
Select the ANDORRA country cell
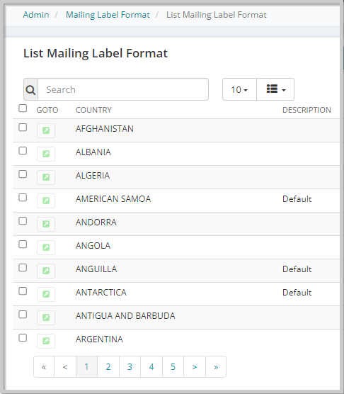tap(96, 222)
